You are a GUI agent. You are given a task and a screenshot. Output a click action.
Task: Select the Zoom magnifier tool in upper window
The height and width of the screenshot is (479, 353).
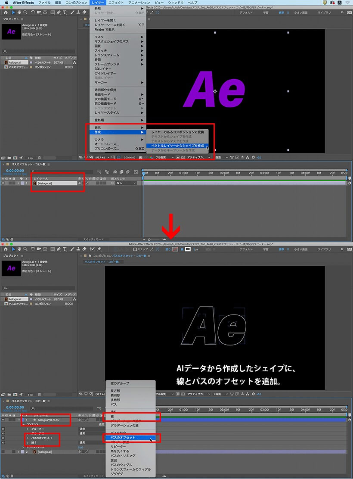[25, 12]
